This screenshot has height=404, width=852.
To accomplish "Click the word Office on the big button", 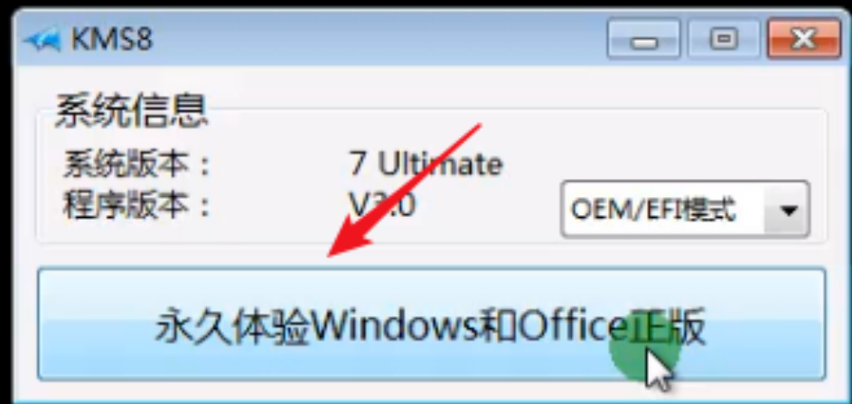I will click(x=572, y=327).
